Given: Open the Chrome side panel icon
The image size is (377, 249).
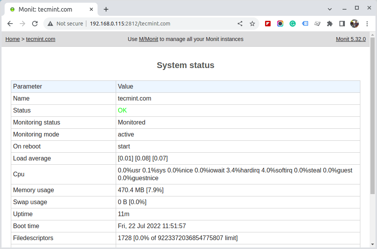Looking at the screenshot, I should tap(342, 24).
